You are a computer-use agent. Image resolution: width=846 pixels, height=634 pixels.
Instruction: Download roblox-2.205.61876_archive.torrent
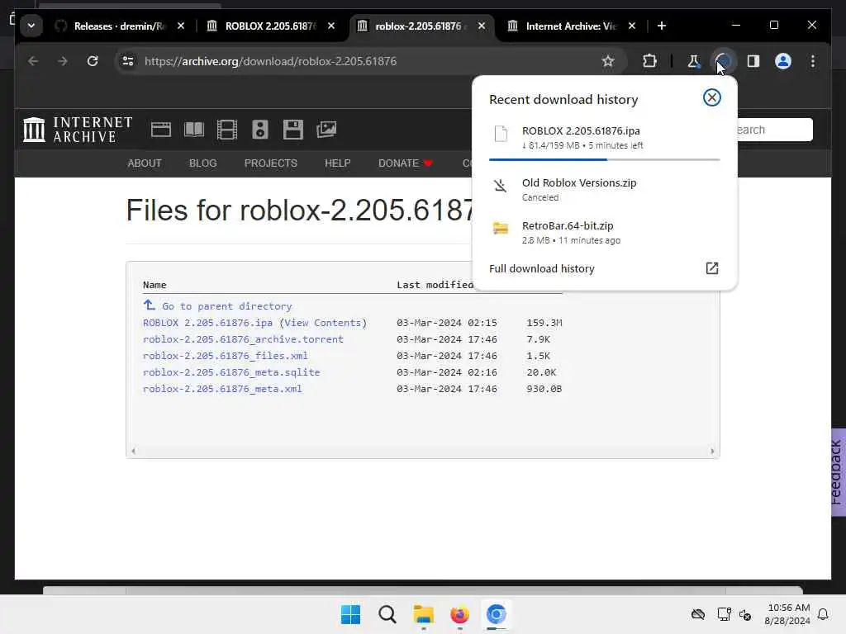coord(243,339)
